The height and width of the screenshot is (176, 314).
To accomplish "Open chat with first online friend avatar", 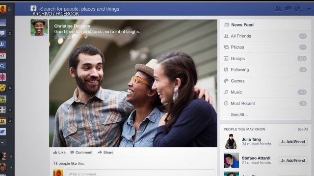I will click(x=3, y=156).
